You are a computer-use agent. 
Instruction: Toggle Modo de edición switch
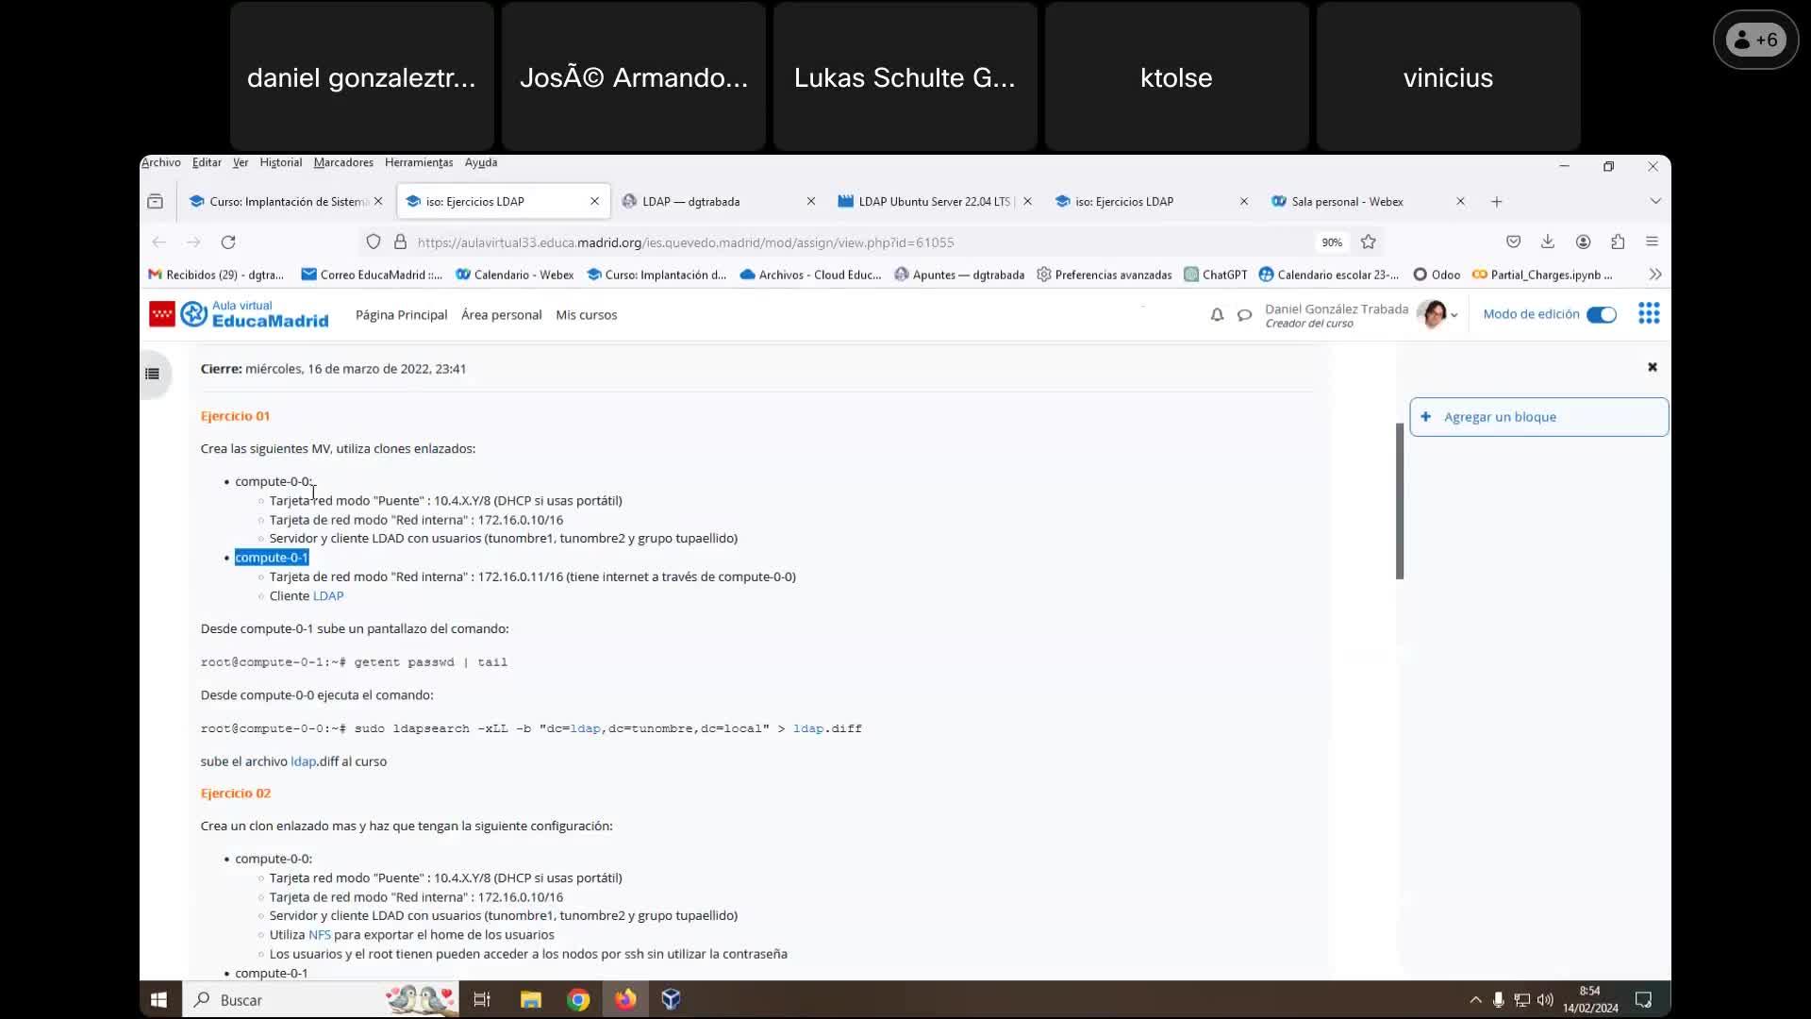(x=1601, y=315)
